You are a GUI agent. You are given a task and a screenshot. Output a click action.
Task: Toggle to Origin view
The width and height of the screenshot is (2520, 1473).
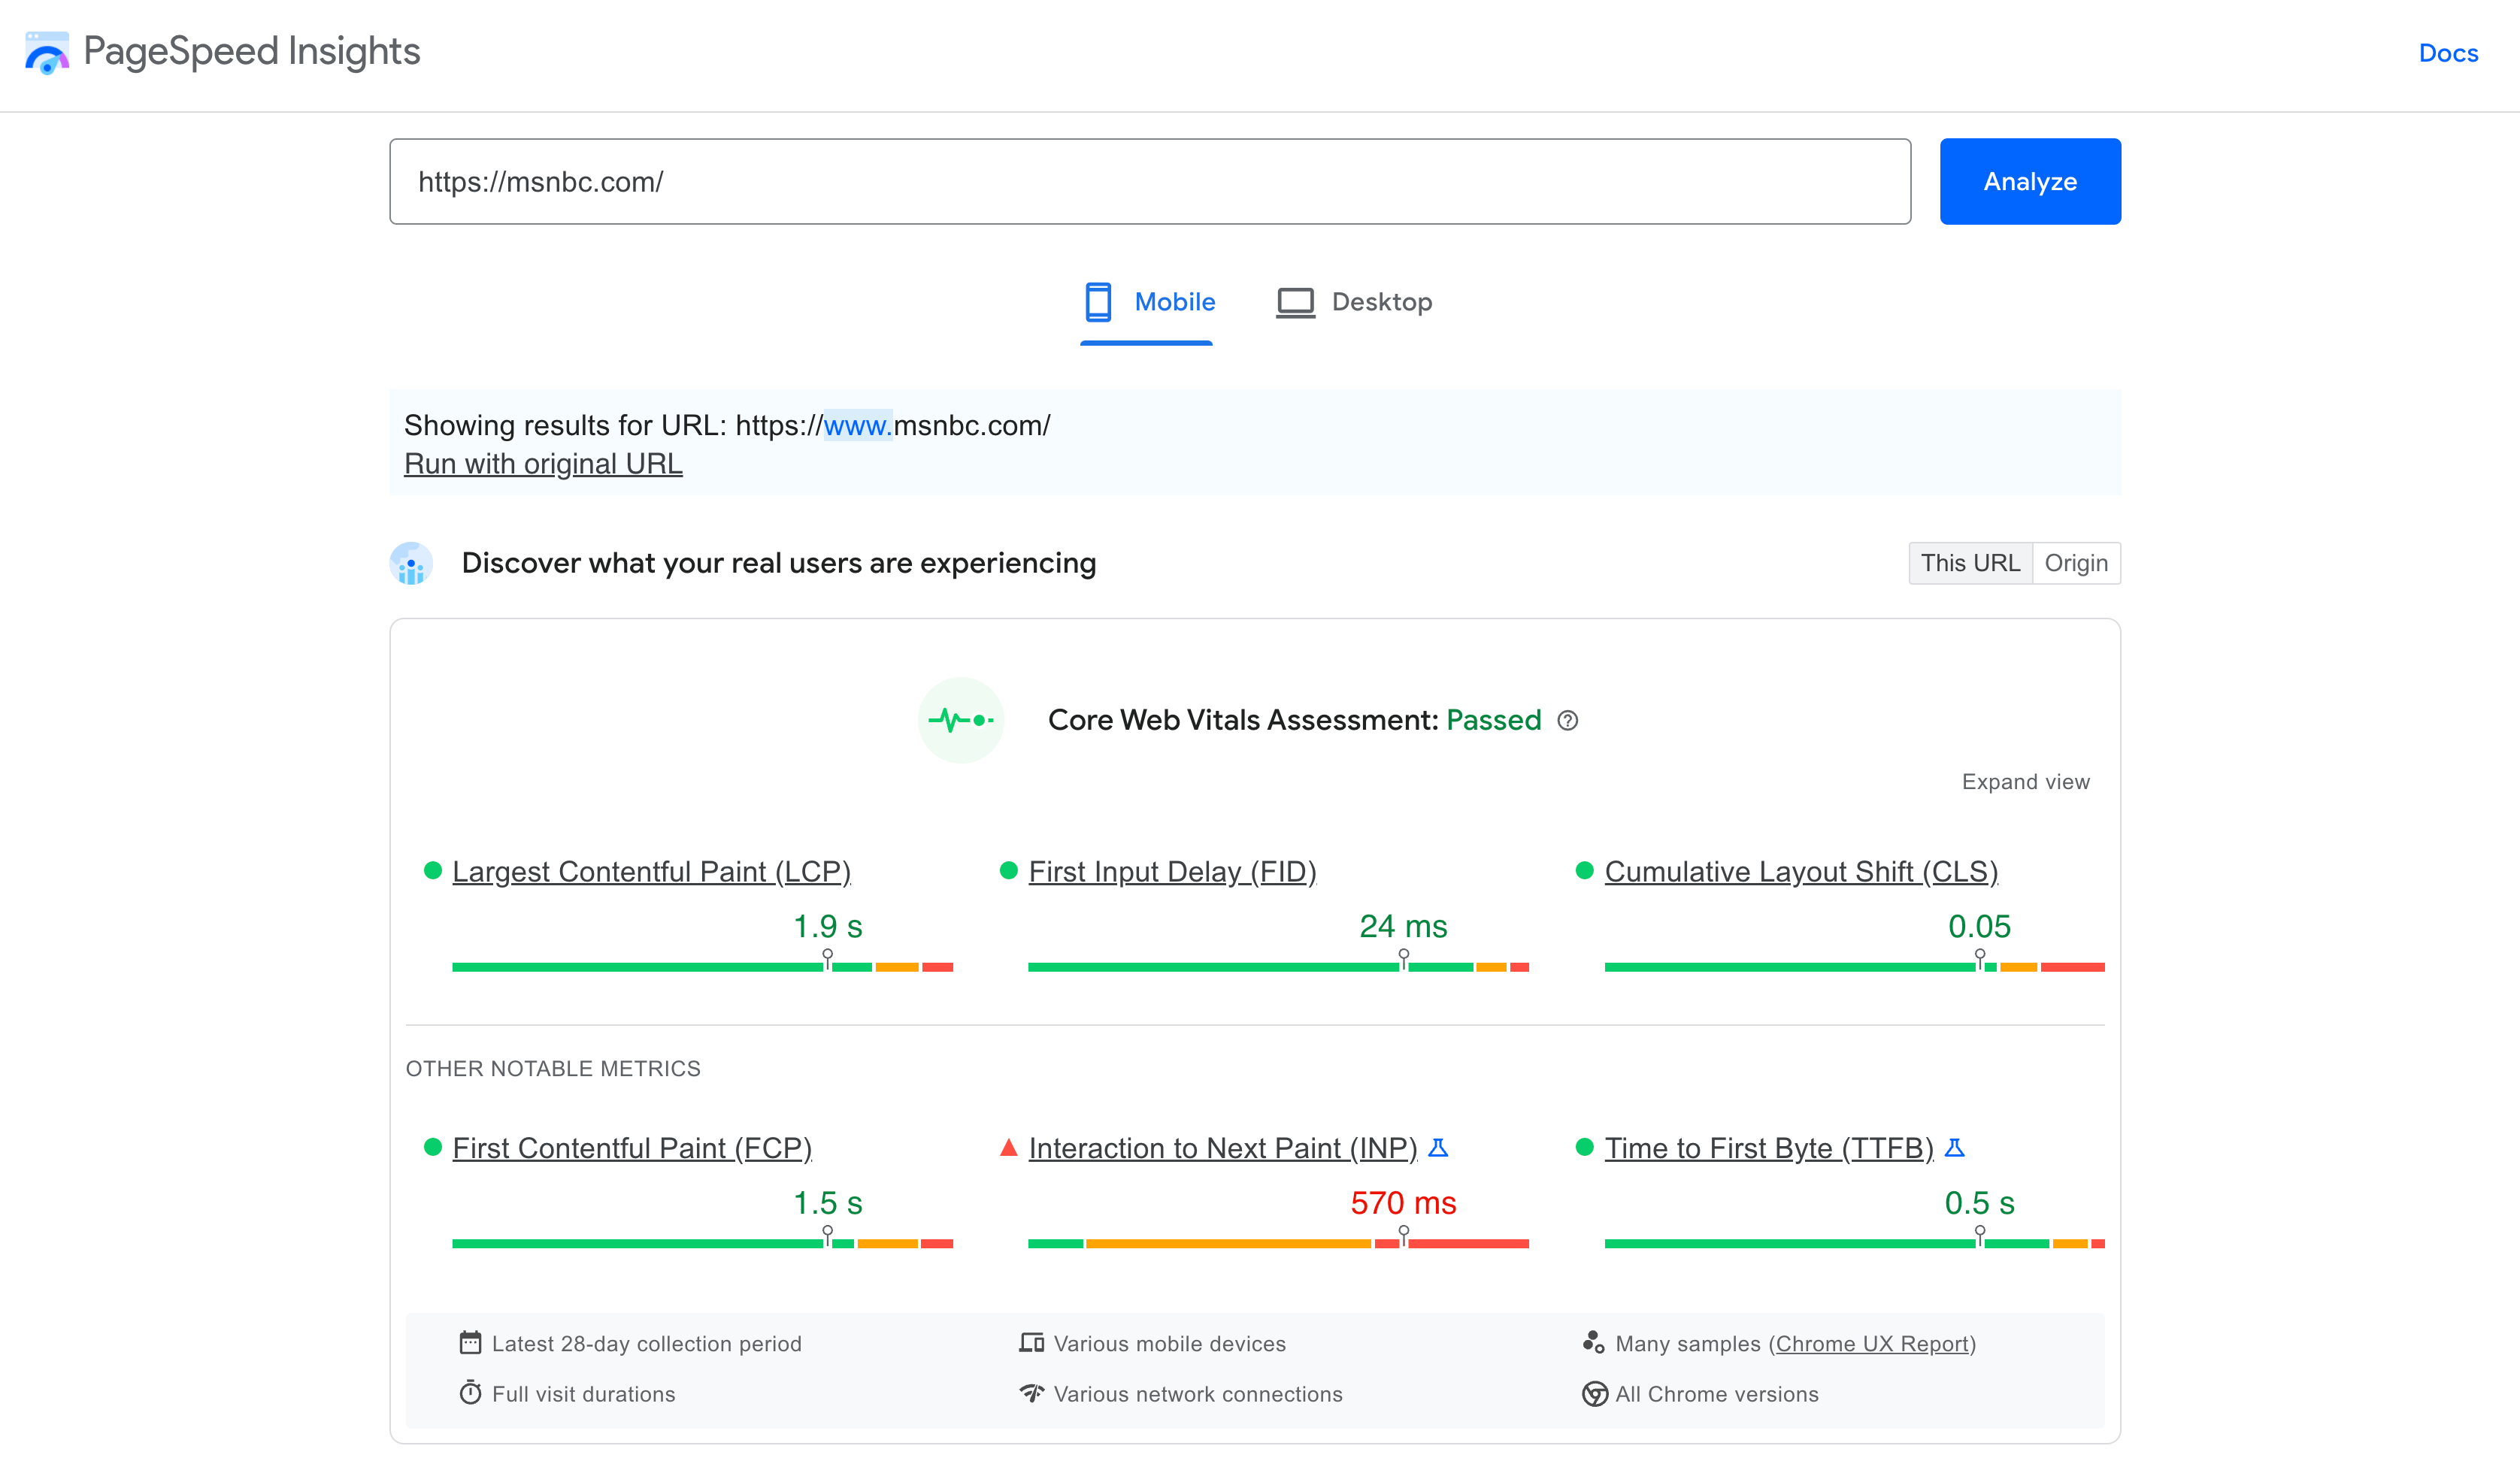coord(2075,563)
